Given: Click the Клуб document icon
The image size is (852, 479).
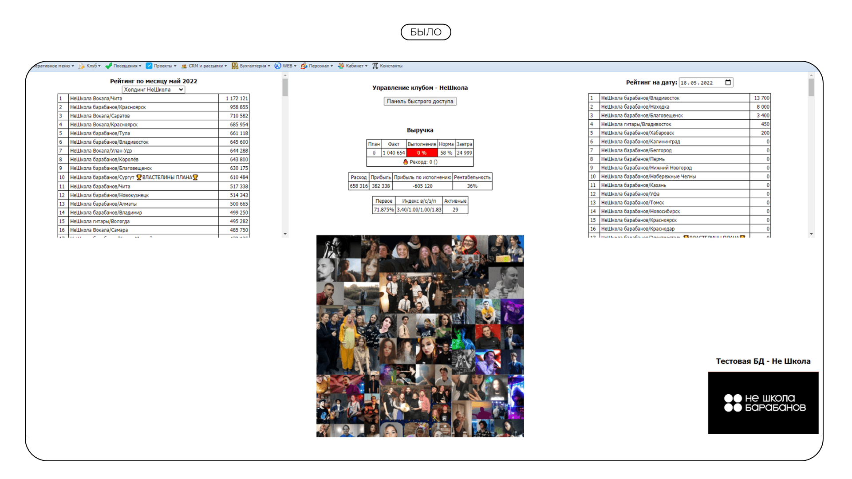Looking at the screenshot, I should pyautogui.click(x=81, y=66).
